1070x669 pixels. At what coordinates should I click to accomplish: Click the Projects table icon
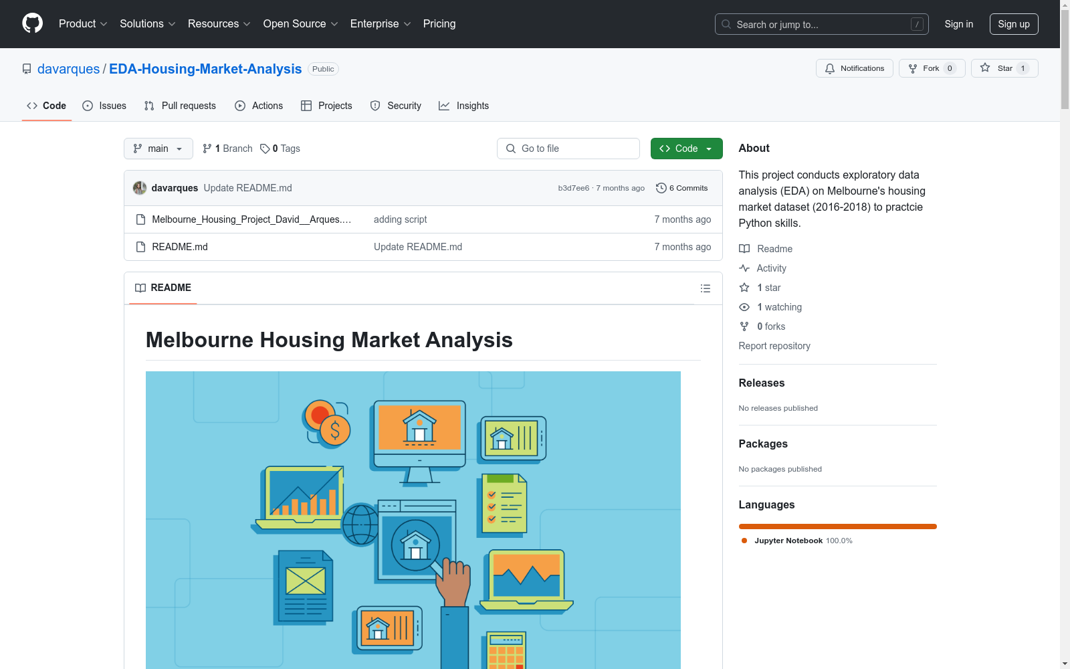(306, 106)
